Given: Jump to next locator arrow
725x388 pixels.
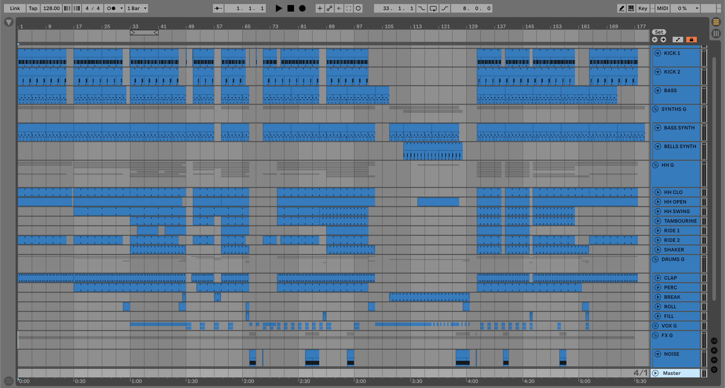Looking at the screenshot, I should click(x=663, y=40).
